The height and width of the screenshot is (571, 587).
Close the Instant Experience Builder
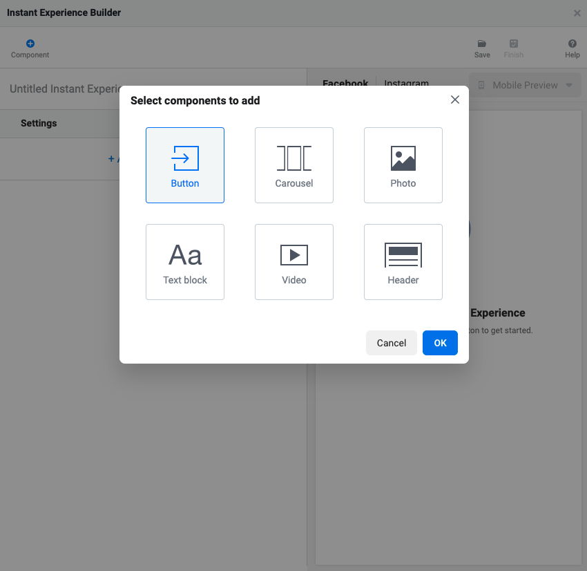click(577, 13)
